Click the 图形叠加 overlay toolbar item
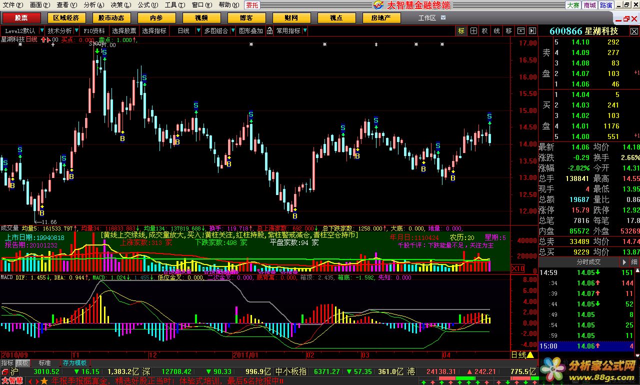The image size is (640, 385). 250,30
